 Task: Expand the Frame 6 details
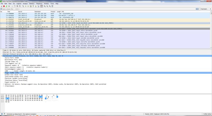[x=1, y=50]
